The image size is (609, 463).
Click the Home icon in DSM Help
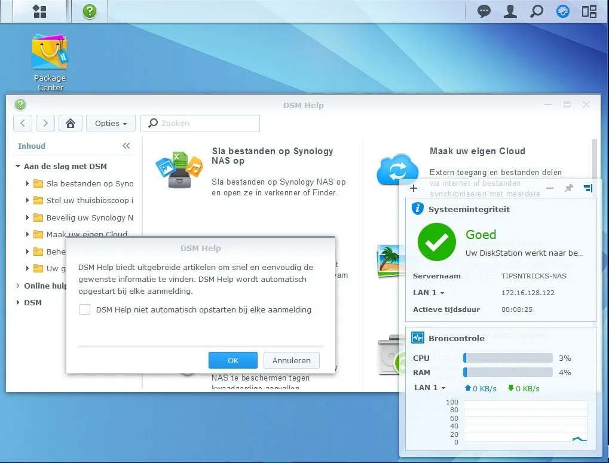pyautogui.click(x=71, y=123)
